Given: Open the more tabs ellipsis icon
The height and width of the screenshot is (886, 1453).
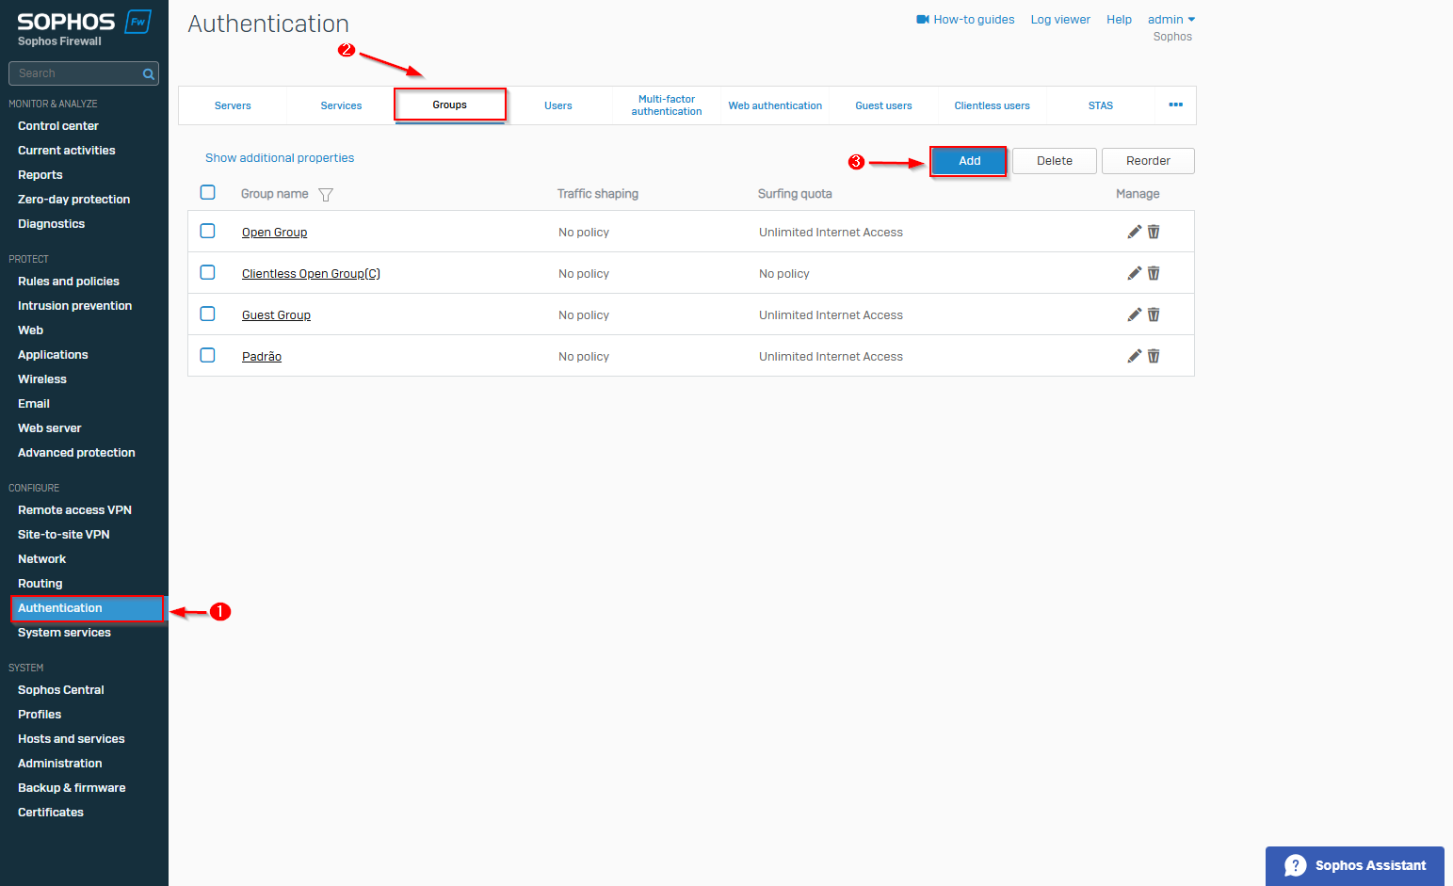Looking at the screenshot, I should point(1175,105).
